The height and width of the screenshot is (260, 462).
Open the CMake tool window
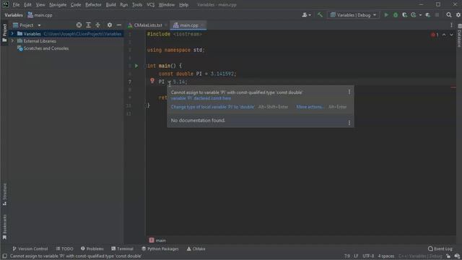point(196,248)
